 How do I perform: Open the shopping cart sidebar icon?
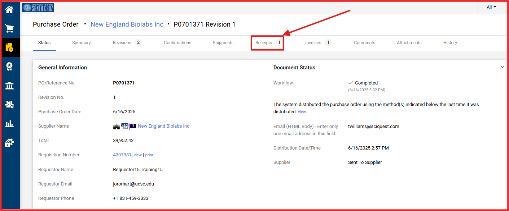point(9,29)
